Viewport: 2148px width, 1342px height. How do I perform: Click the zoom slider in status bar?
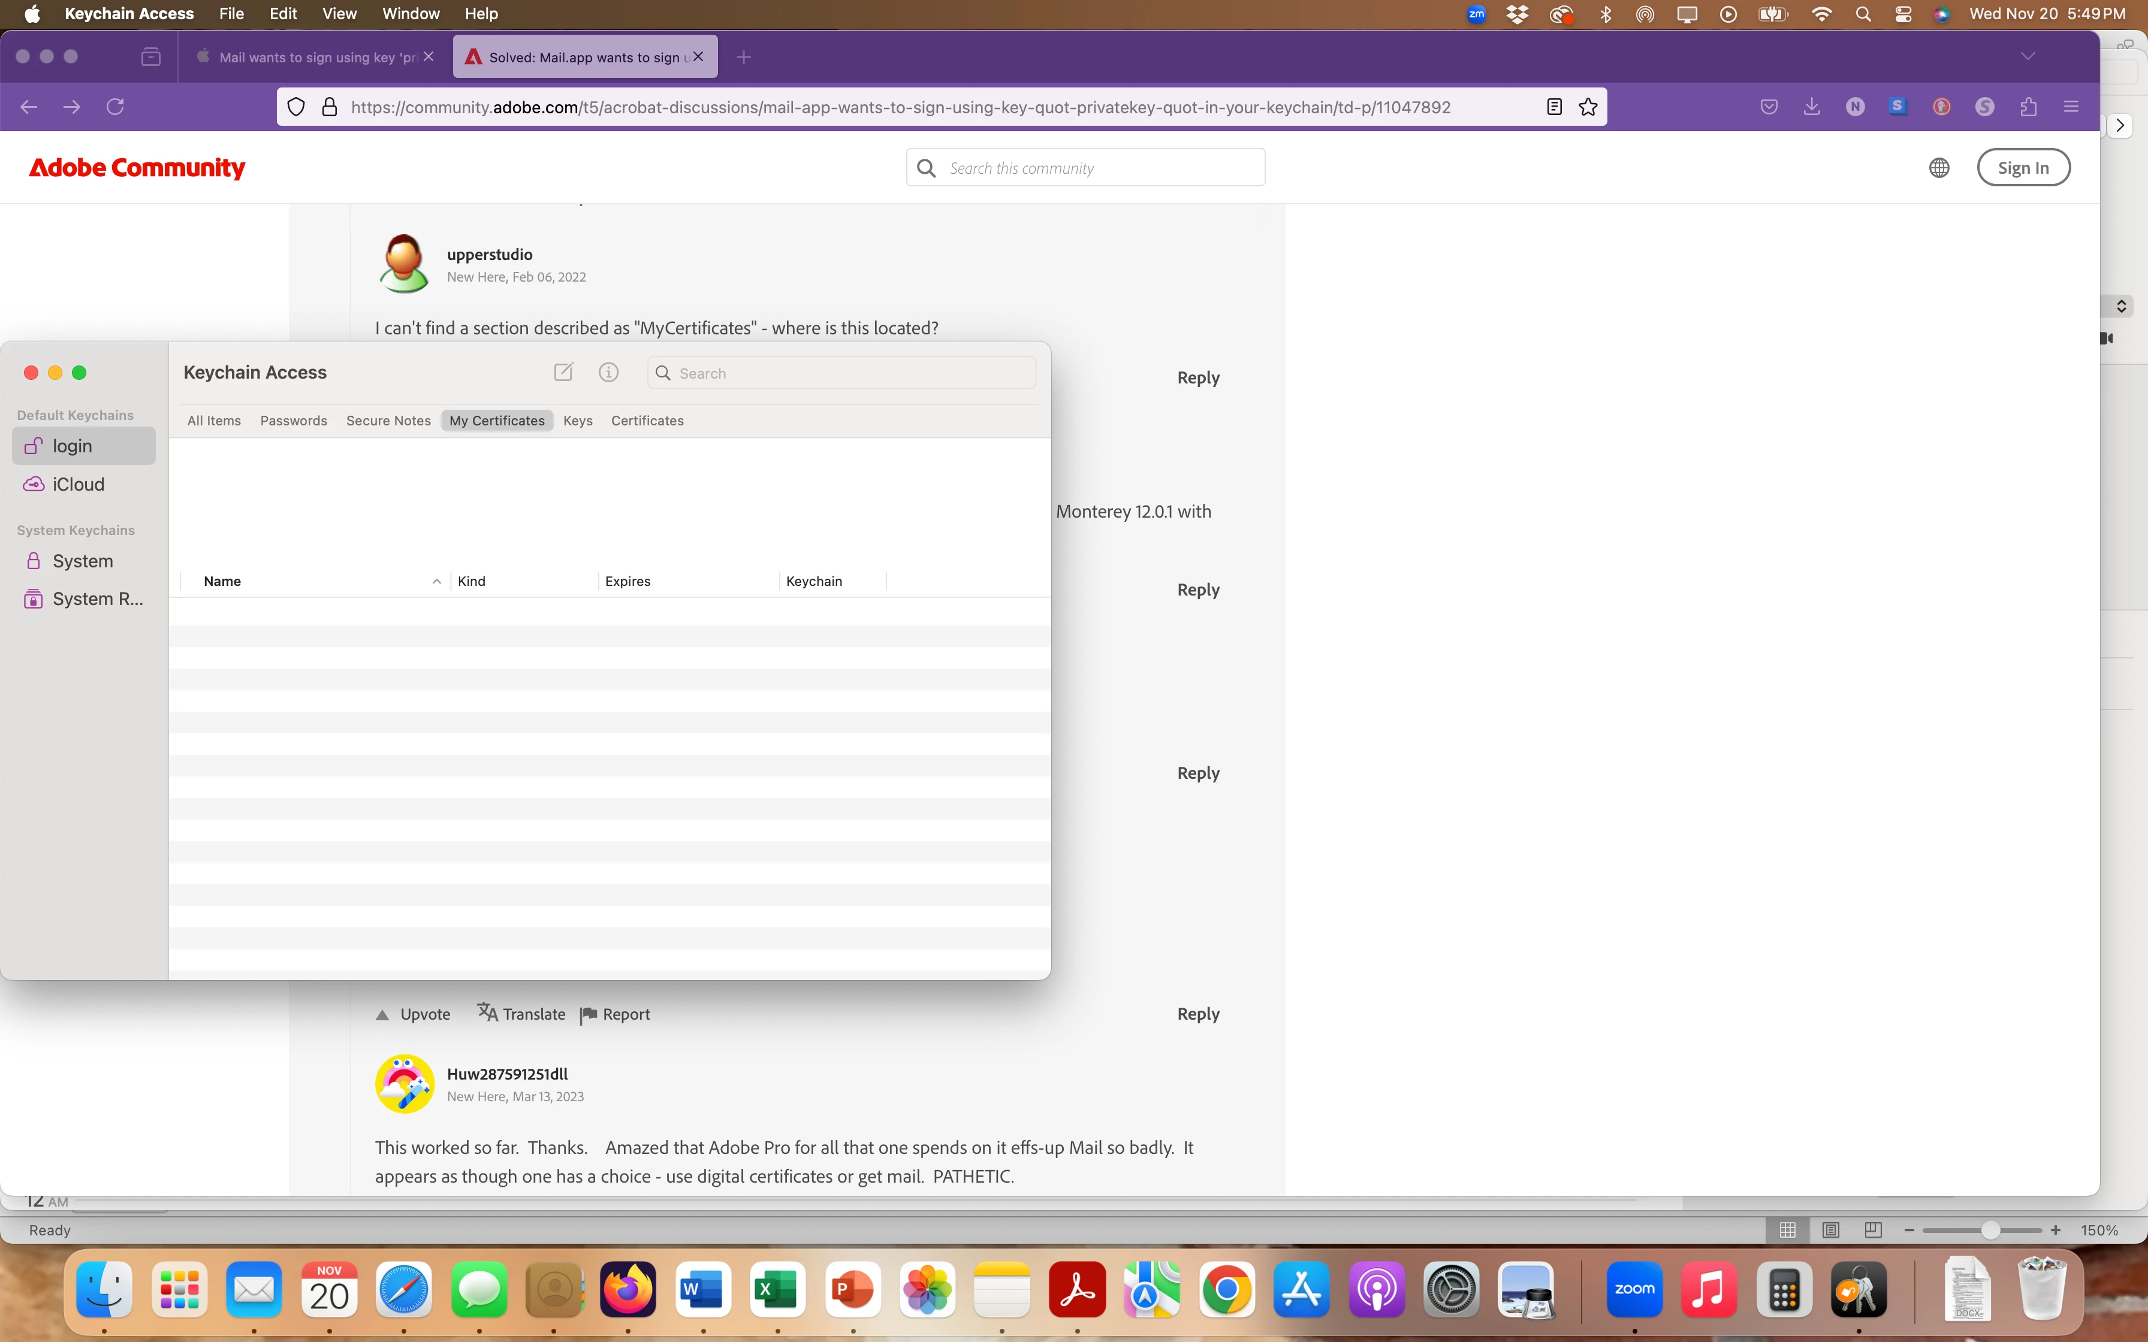1989,1230
